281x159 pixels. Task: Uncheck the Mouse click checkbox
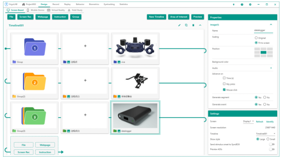tap(224, 89)
